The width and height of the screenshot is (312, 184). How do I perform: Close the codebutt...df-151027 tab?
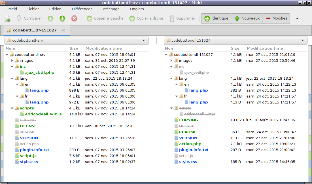(x=63, y=30)
